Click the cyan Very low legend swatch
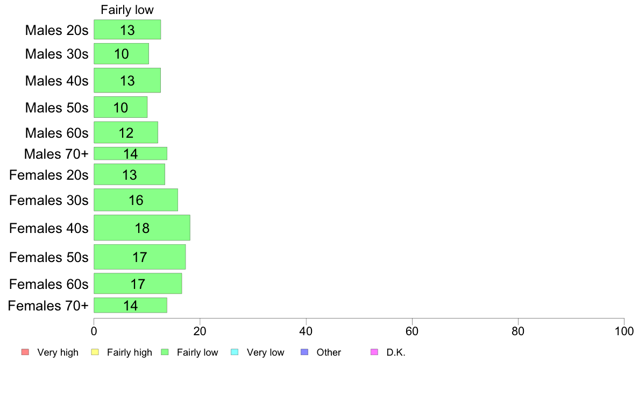The image size is (639, 396). pyautogui.click(x=235, y=352)
